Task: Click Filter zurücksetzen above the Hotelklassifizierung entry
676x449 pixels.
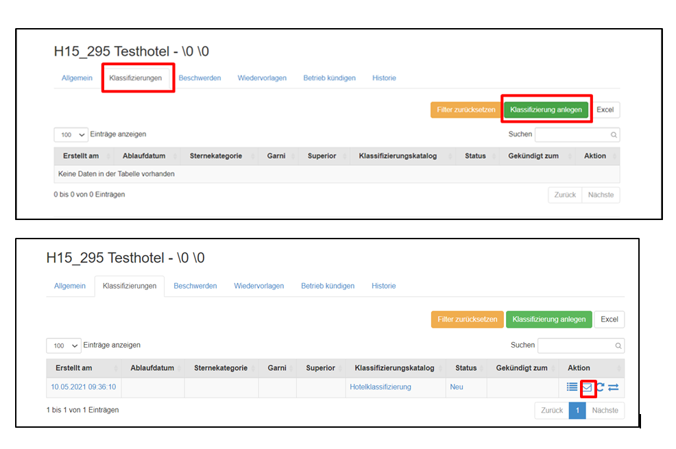Action: pyautogui.click(x=467, y=319)
